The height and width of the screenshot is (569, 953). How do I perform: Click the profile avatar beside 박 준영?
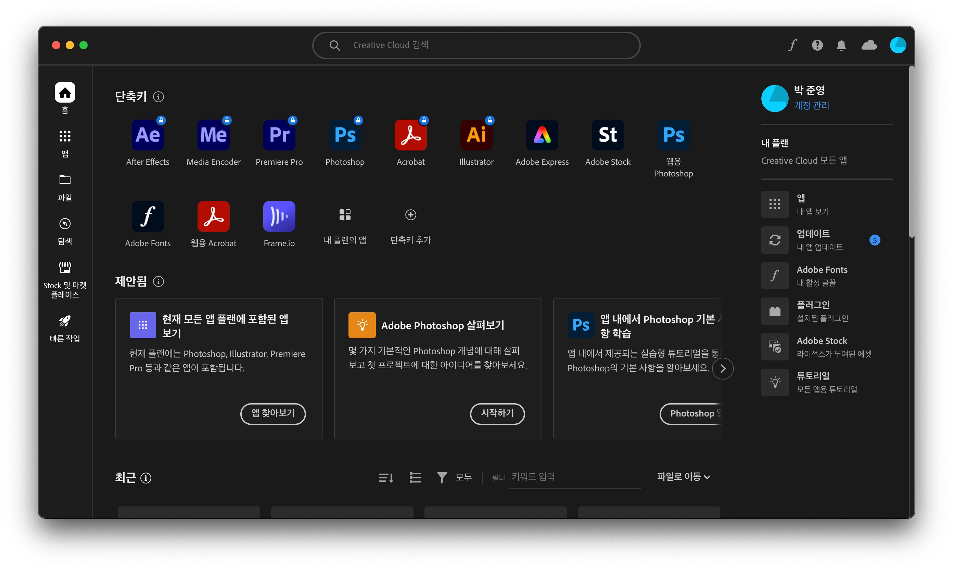pyautogui.click(x=775, y=98)
